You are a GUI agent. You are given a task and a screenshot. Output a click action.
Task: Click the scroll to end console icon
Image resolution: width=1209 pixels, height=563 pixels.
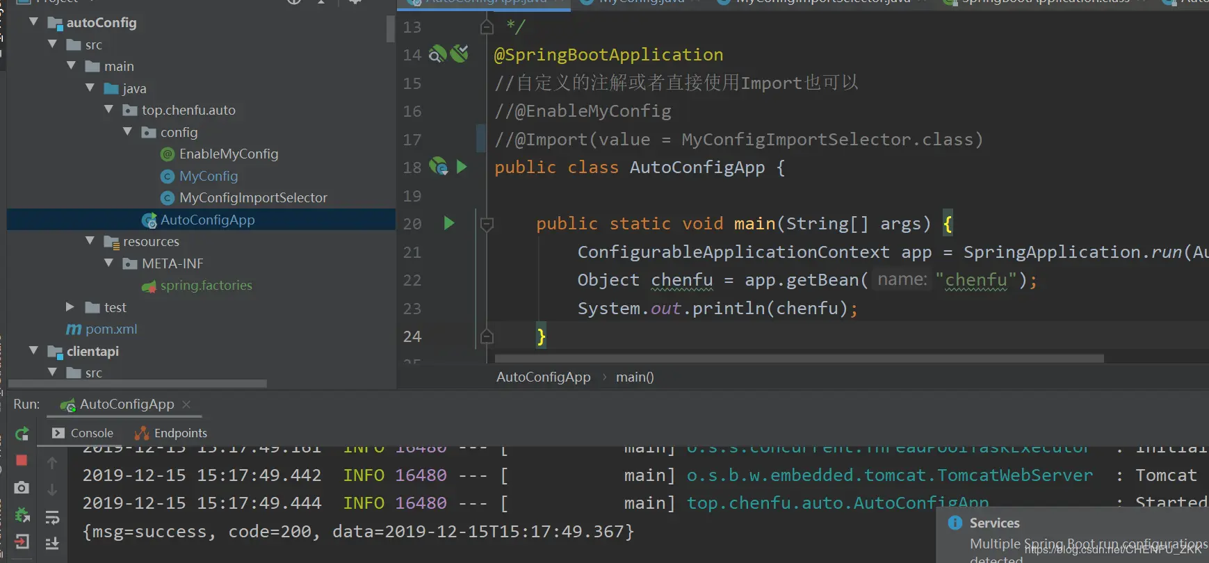(52, 544)
